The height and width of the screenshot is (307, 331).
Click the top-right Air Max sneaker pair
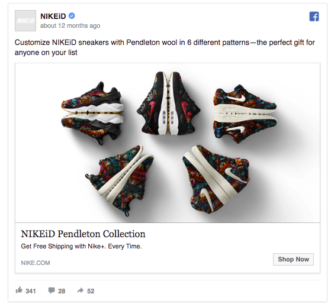point(245,114)
